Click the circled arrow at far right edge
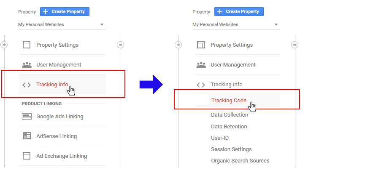The width and height of the screenshot is (365, 181). coord(295,45)
